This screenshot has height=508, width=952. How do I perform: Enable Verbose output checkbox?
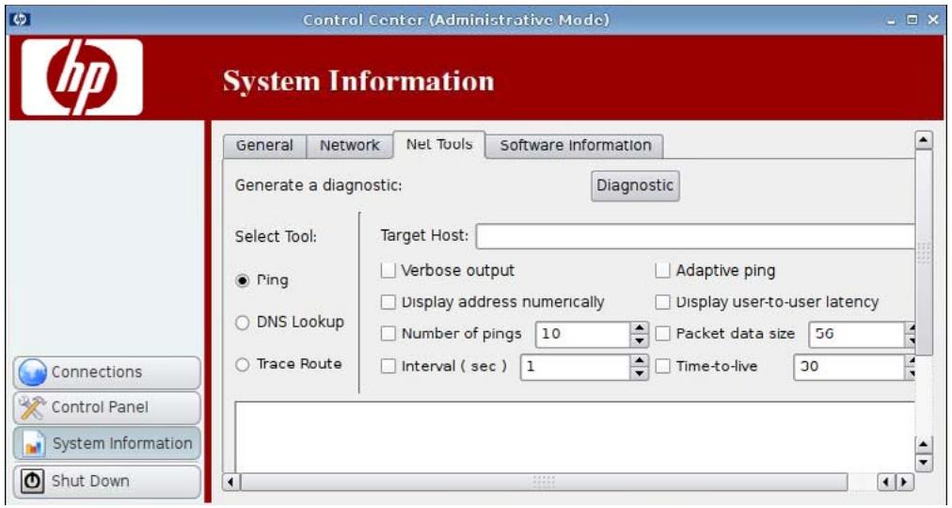point(388,271)
